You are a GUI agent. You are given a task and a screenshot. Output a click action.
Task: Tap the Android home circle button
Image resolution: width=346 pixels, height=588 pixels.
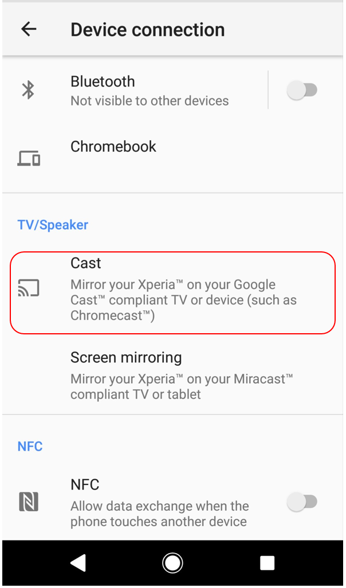[172, 563]
